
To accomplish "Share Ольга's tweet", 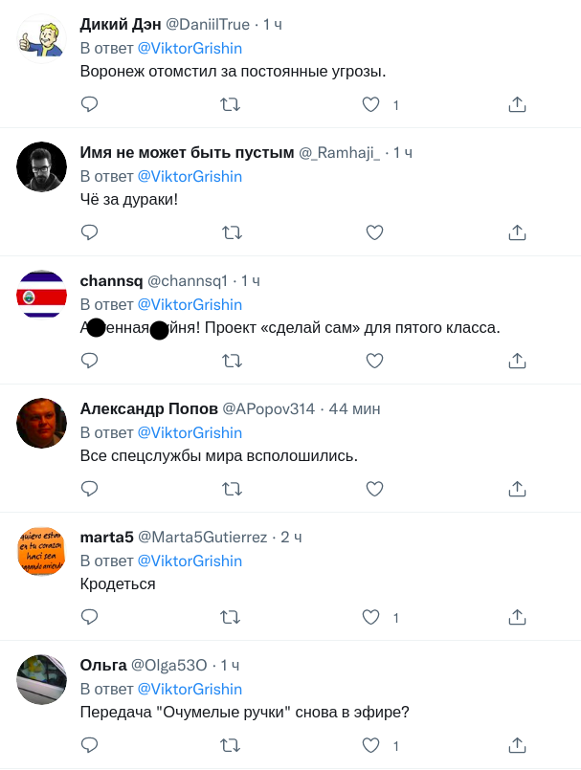I will pyautogui.click(x=517, y=745).
